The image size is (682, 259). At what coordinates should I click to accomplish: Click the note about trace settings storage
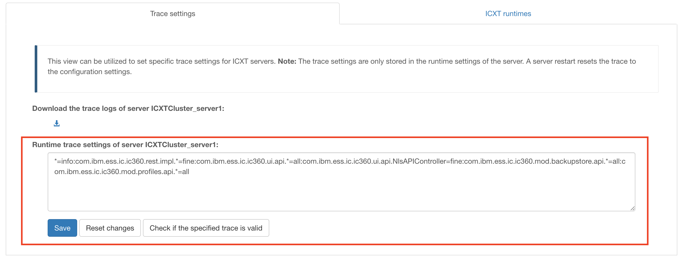[x=346, y=69]
